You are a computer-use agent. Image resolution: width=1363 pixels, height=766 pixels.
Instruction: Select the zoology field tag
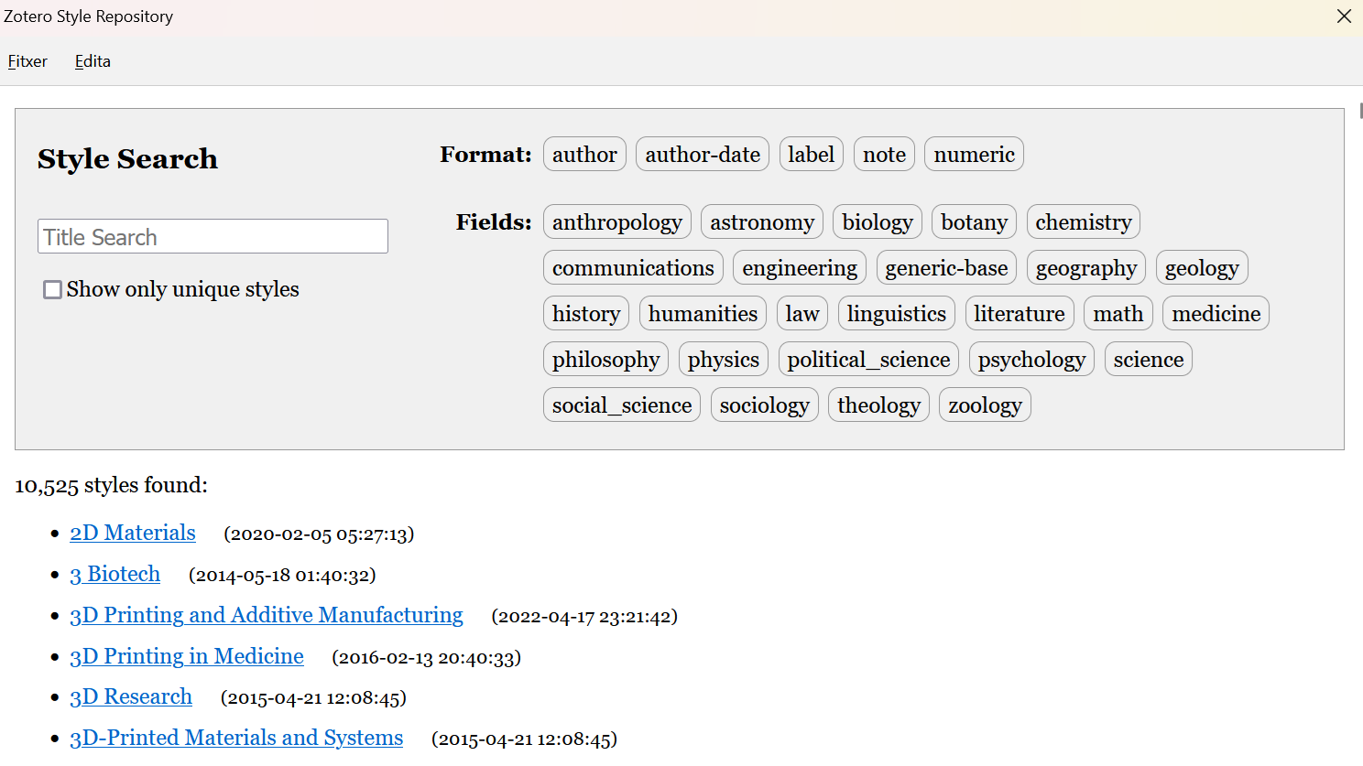click(x=985, y=405)
